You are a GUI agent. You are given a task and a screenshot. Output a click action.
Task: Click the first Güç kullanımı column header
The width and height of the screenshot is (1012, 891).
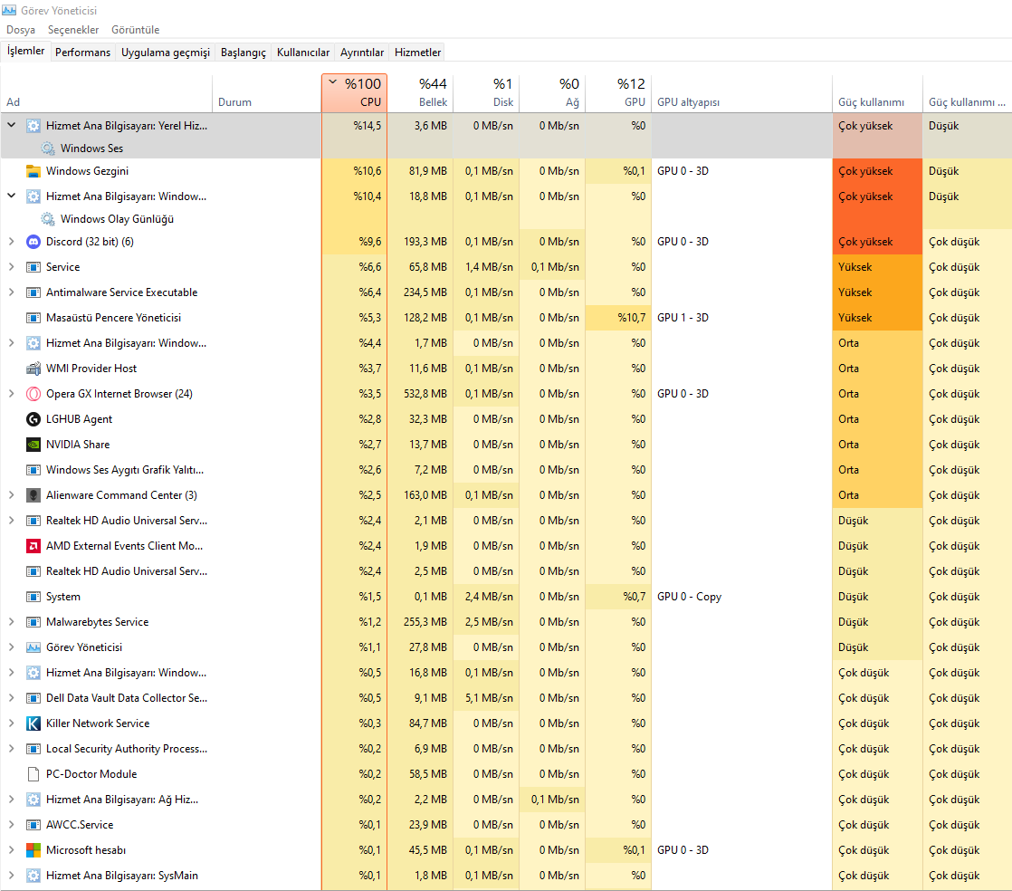point(877,92)
